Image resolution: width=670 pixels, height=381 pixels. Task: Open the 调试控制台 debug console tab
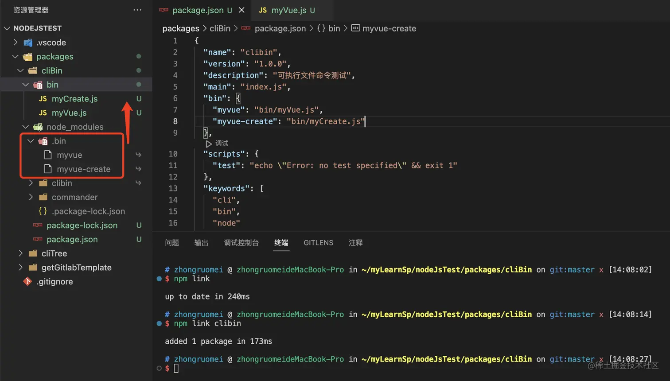coord(241,243)
